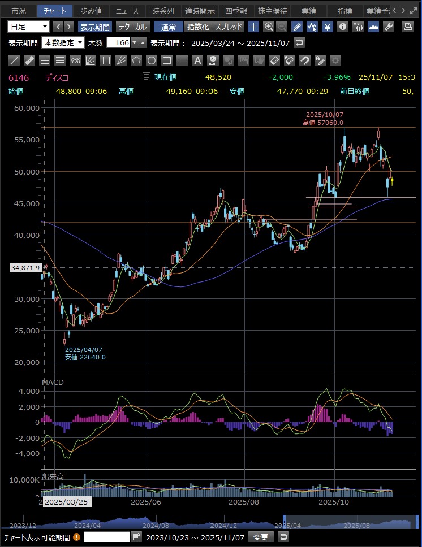Select the trend line drawing tool

point(15,60)
